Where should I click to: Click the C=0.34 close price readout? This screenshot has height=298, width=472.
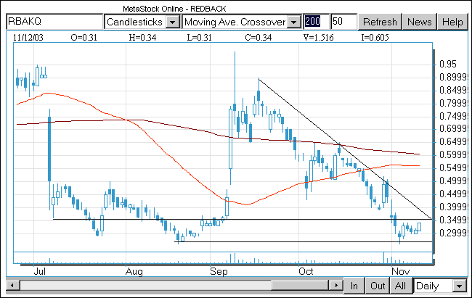(259, 38)
